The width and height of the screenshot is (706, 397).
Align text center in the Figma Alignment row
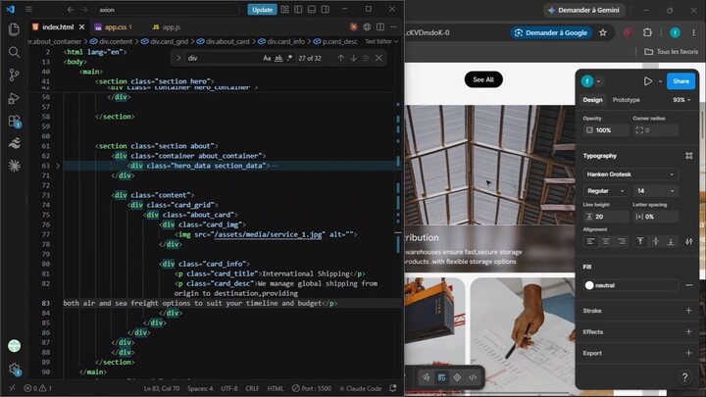click(x=606, y=242)
